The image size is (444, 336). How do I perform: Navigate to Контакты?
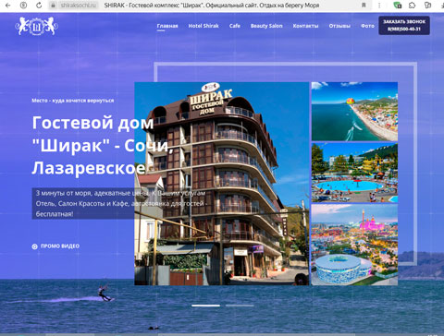[305, 26]
